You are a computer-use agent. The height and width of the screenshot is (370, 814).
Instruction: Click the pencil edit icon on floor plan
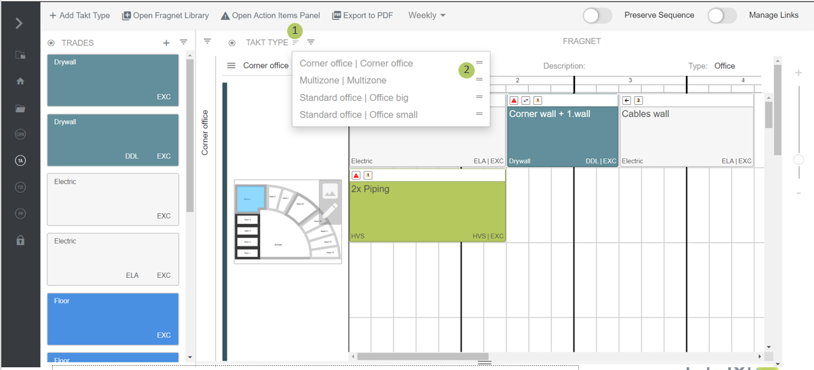(329, 213)
